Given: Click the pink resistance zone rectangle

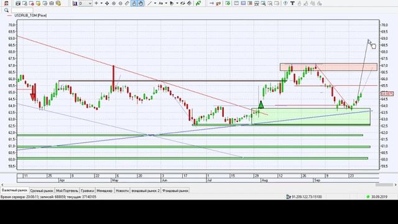Looking at the screenshot, I should 328,67.
